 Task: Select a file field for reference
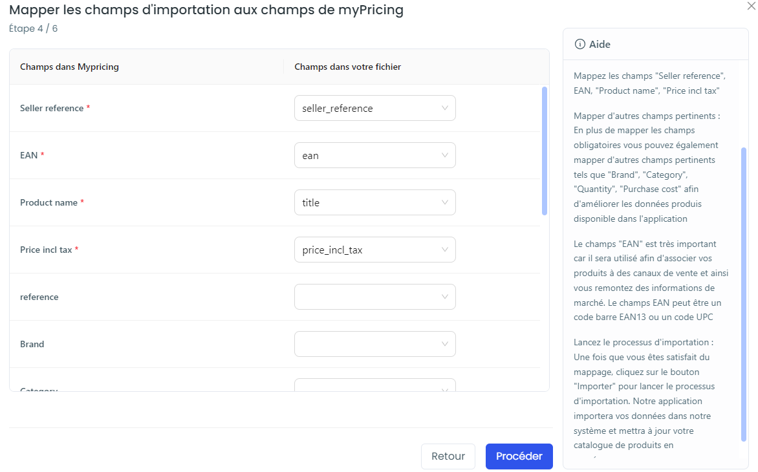(374, 297)
